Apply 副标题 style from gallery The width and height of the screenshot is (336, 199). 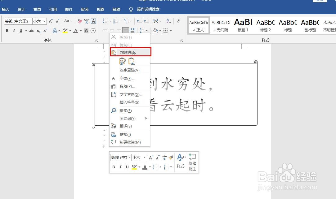point(310,25)
